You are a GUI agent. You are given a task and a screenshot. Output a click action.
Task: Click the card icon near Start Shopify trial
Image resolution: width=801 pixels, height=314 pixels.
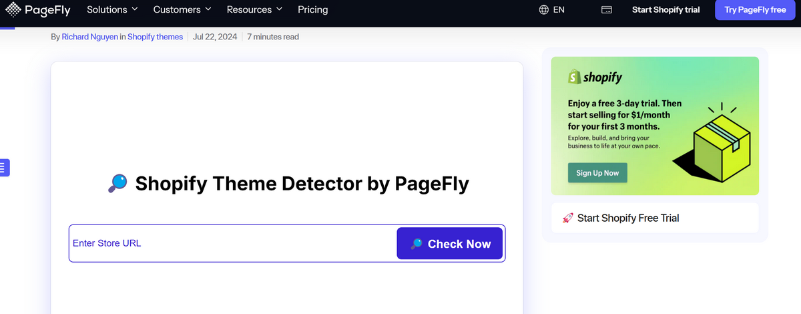607,10
